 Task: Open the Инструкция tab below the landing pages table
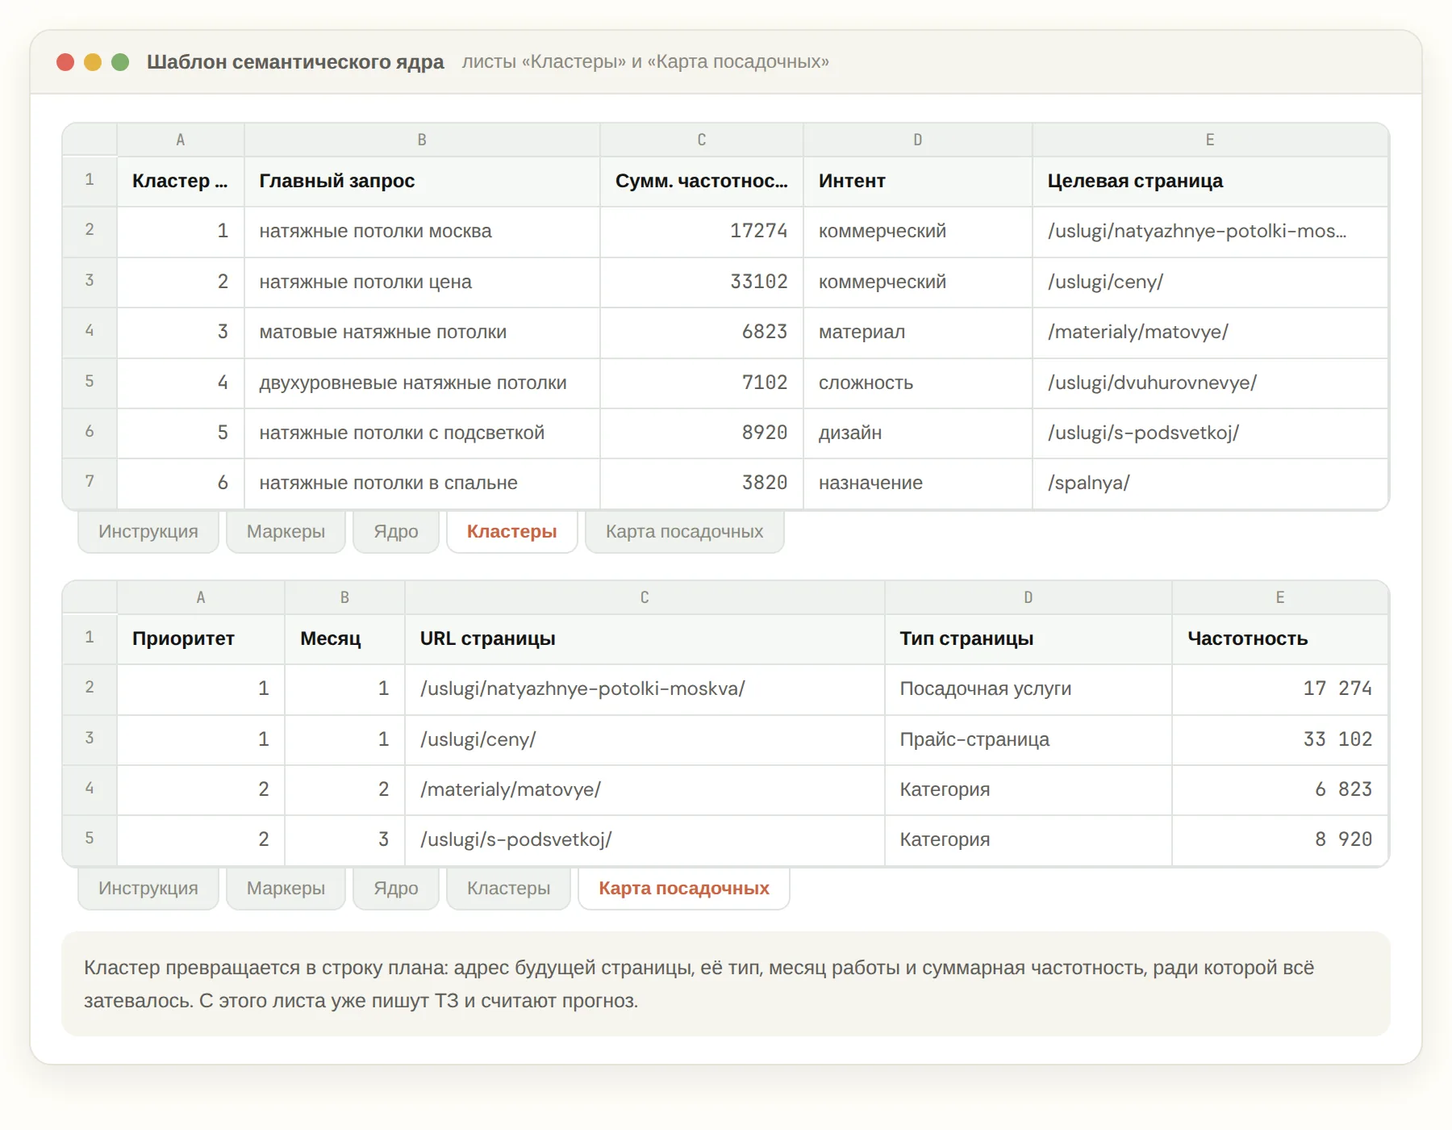[148, 889]
